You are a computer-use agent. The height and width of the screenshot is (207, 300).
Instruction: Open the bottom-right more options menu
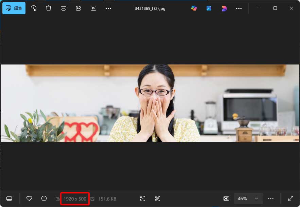(x=271, y=199)
